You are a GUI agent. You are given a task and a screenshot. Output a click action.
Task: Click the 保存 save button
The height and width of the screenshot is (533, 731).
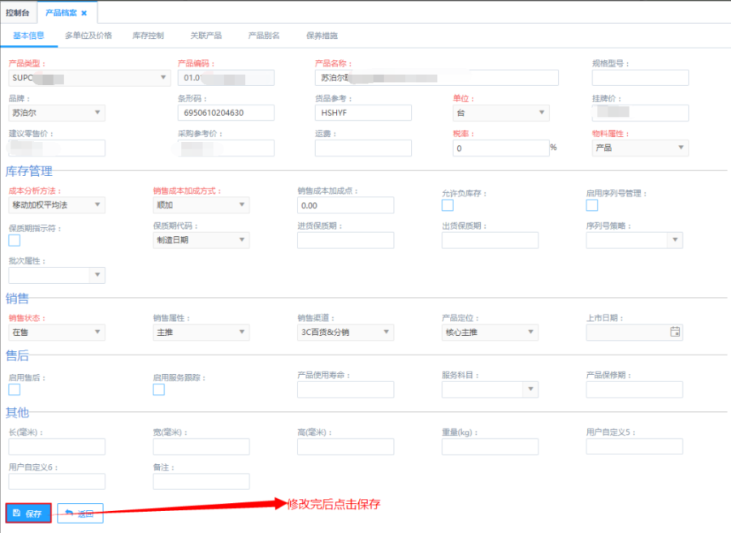(x=28, y=514)
